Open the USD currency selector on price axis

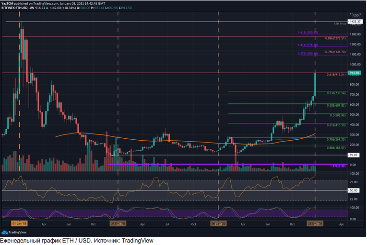(355, 15)
